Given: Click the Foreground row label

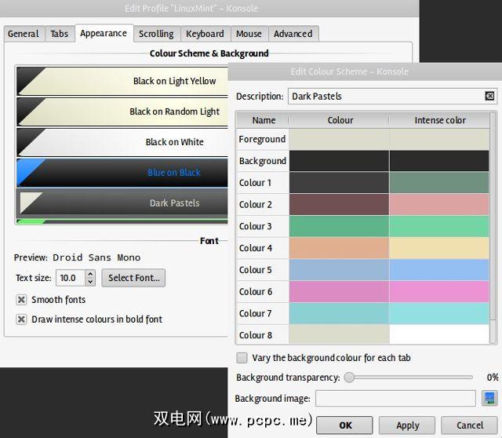Looking at the screenshot, I should pyautogui.click(x=262, y=139).
